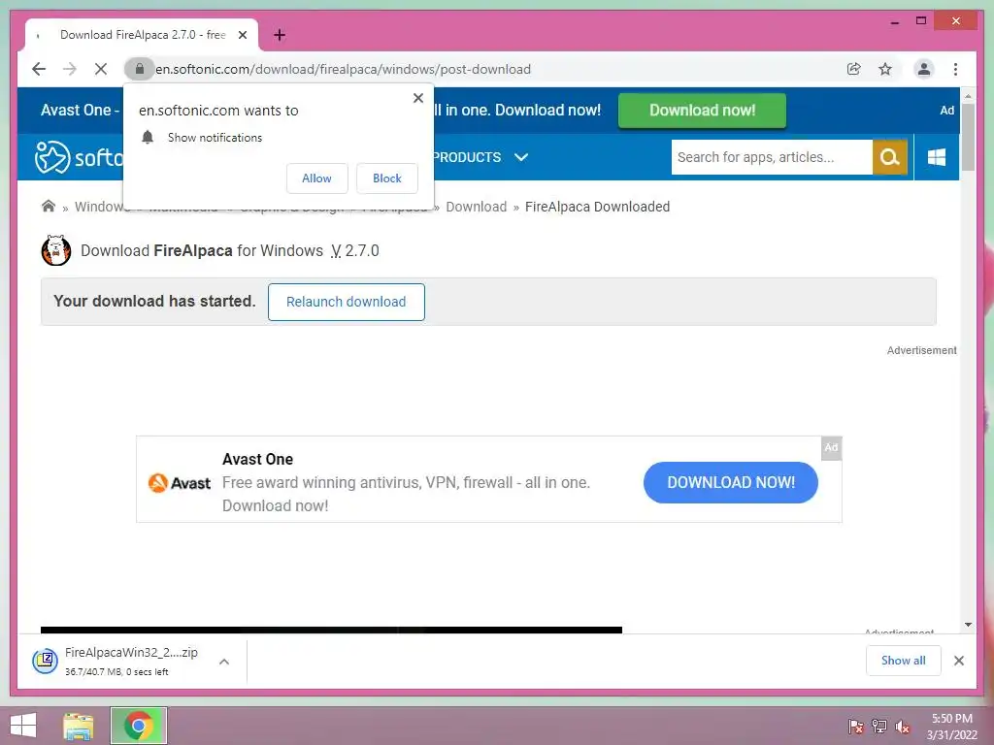Open File Explorer from the taskbar
Screen dimensions: 994x745
[78, 726]
